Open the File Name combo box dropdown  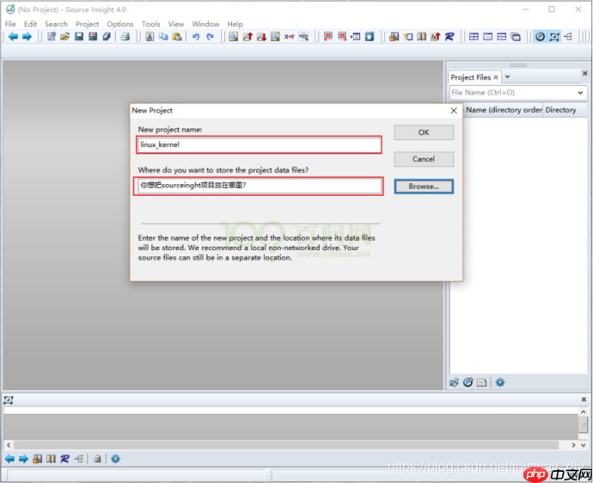pos(580,93)
